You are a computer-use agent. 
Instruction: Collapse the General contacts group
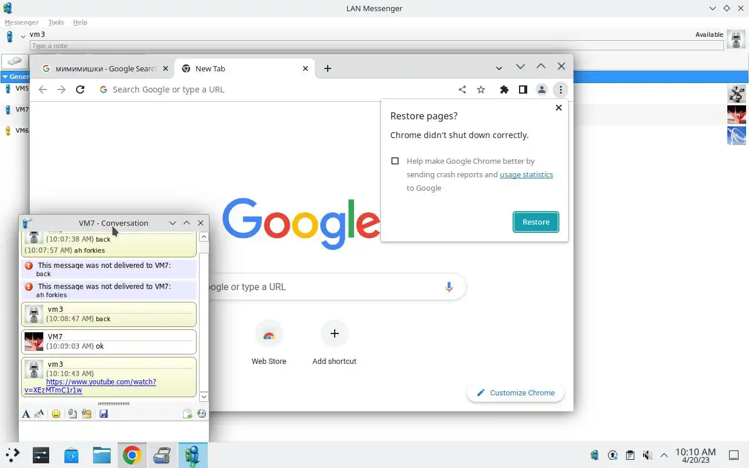(x=5, y=77)
